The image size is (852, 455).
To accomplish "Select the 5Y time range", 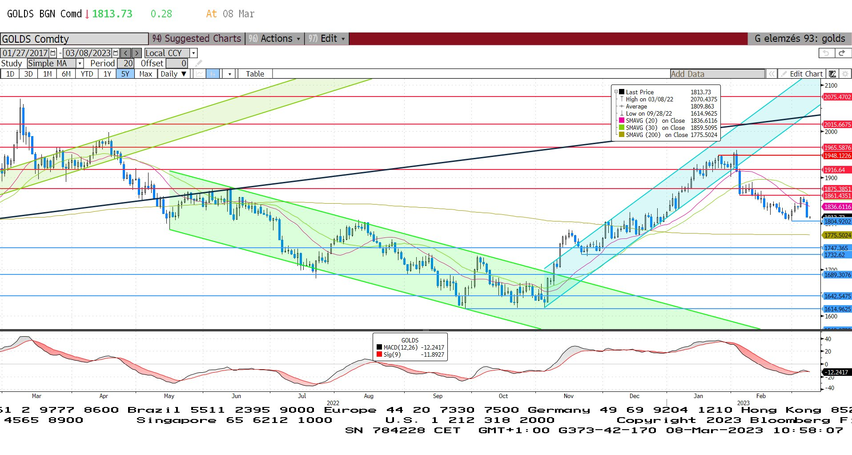I will [125, 74].
